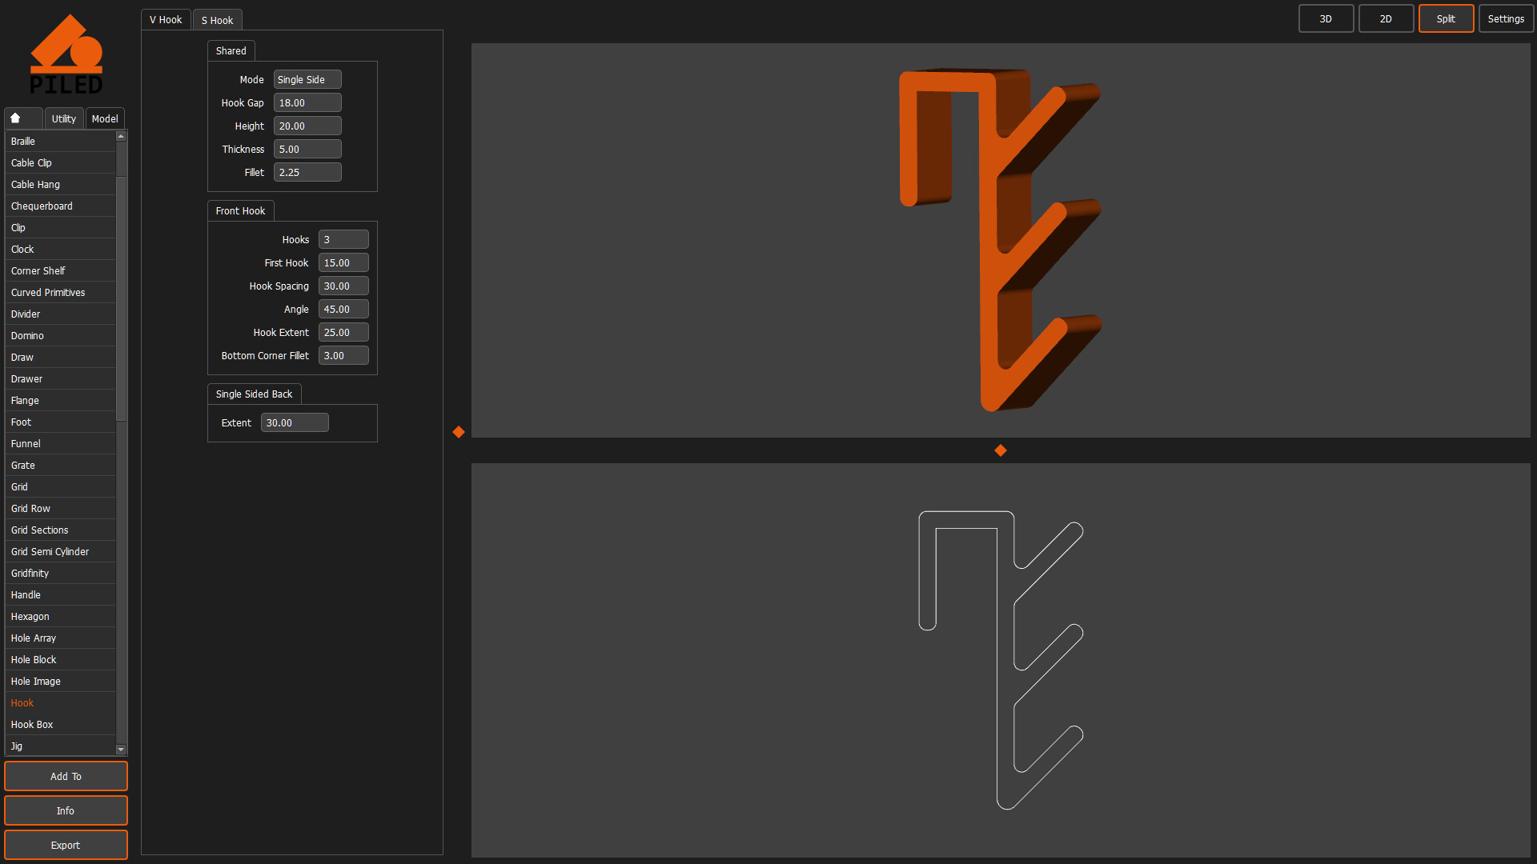1537x864 pixels.
Task: Open the Mode dropdown showing Single Side
Action: [x=307, y=80]
